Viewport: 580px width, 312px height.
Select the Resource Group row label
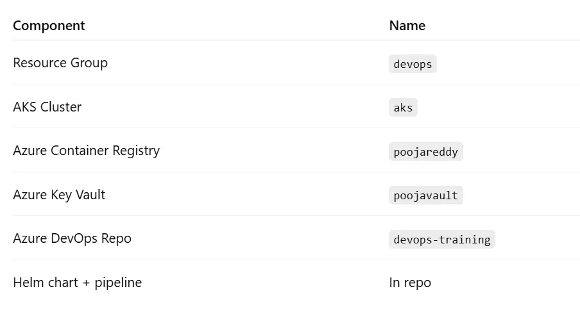point(60,63)
